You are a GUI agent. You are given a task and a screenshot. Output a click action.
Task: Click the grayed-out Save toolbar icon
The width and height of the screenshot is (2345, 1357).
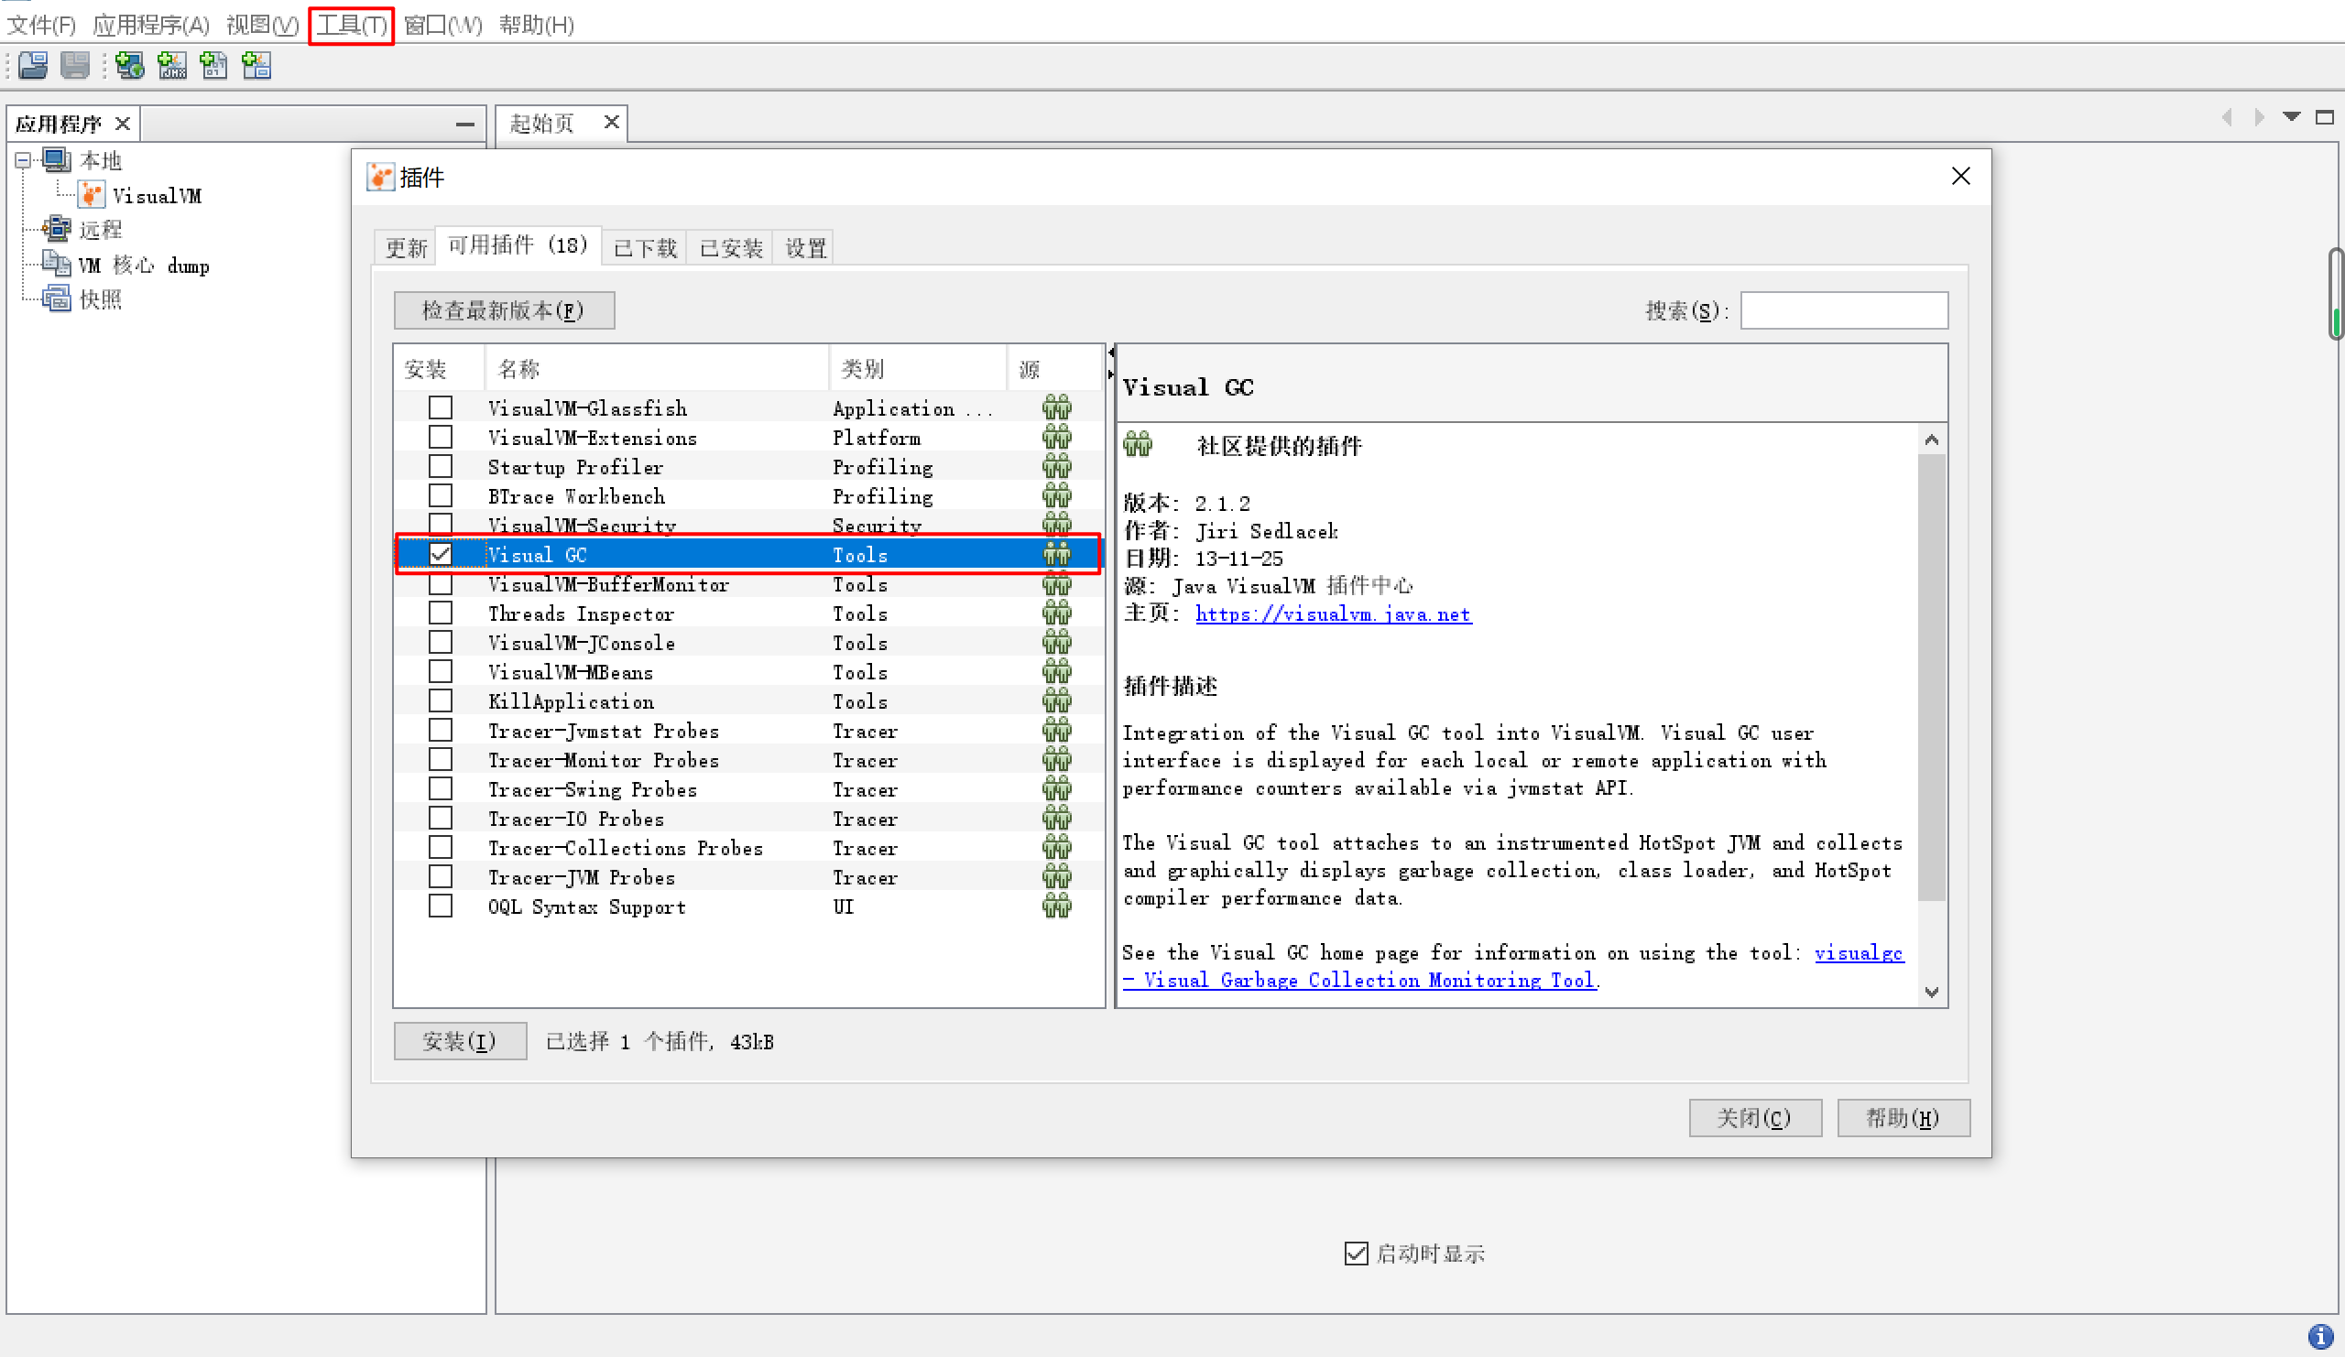pyautogui.click(x=75, y=65)
